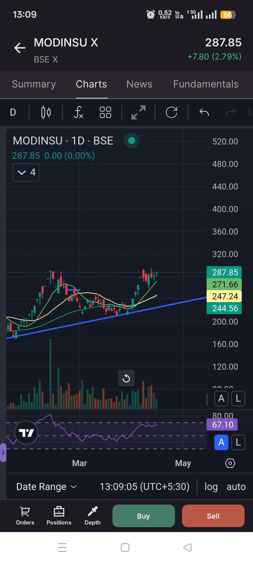Toggle the log price scale option
This screenshot has height=563, width=253.
[211, 487]
